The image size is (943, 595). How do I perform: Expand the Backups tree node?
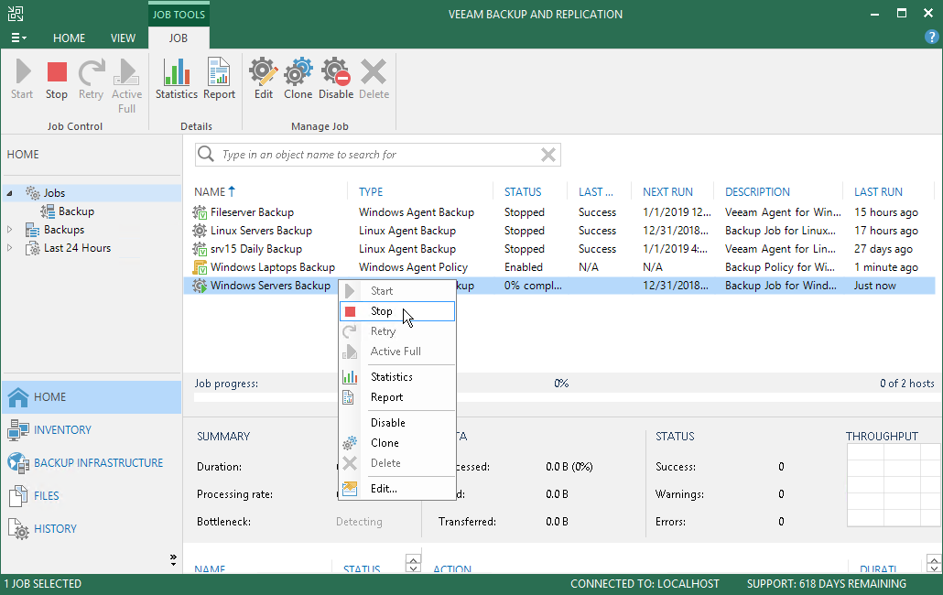tap(9, 230)
